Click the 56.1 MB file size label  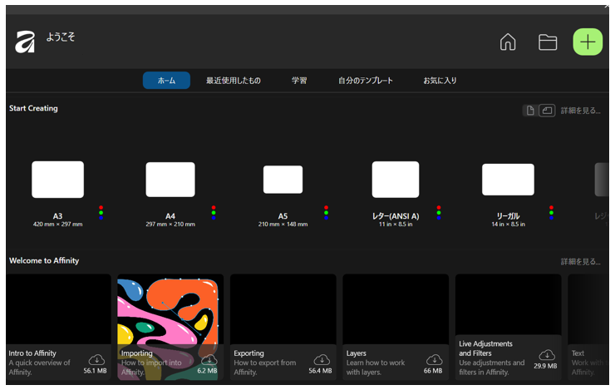[x=95, y=371]
